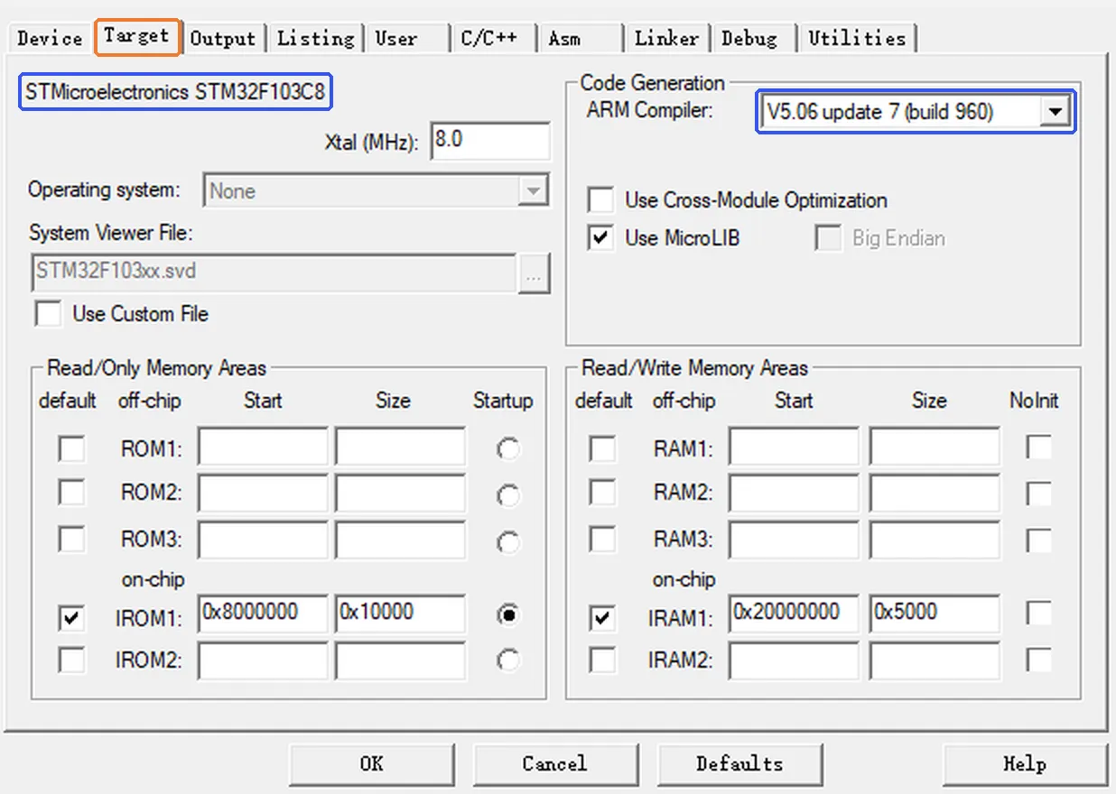1116x794 pixels.
Task: Open the Output tab
Action: [223, 38]
